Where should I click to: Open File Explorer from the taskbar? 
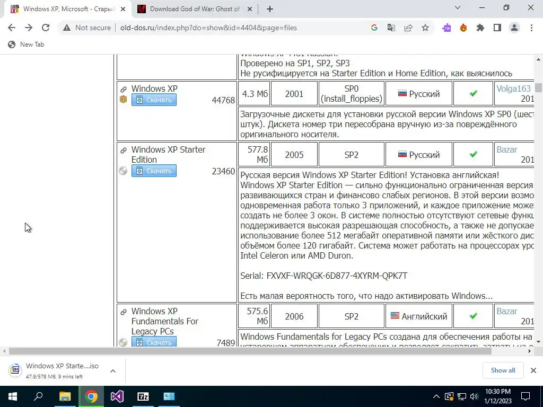tap(65, 396)
